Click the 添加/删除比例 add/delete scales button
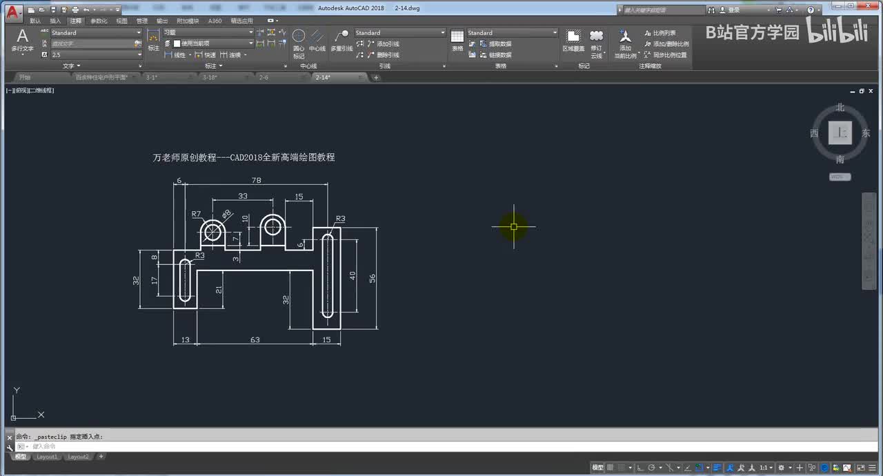 pyautogui.click(x=666, y=43)
